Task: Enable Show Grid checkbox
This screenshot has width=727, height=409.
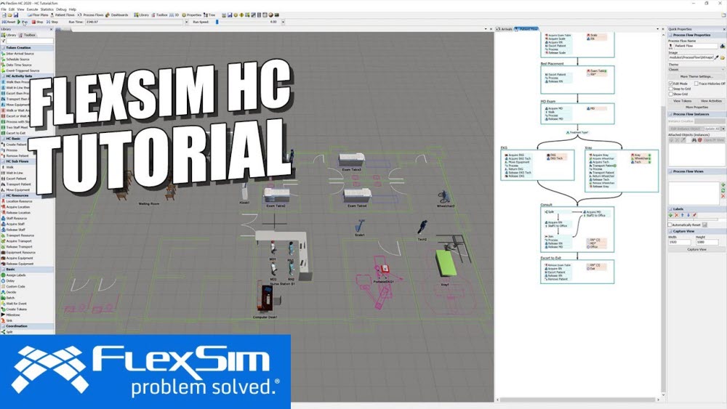Action: pyautogui.click(x=670, y=94)
